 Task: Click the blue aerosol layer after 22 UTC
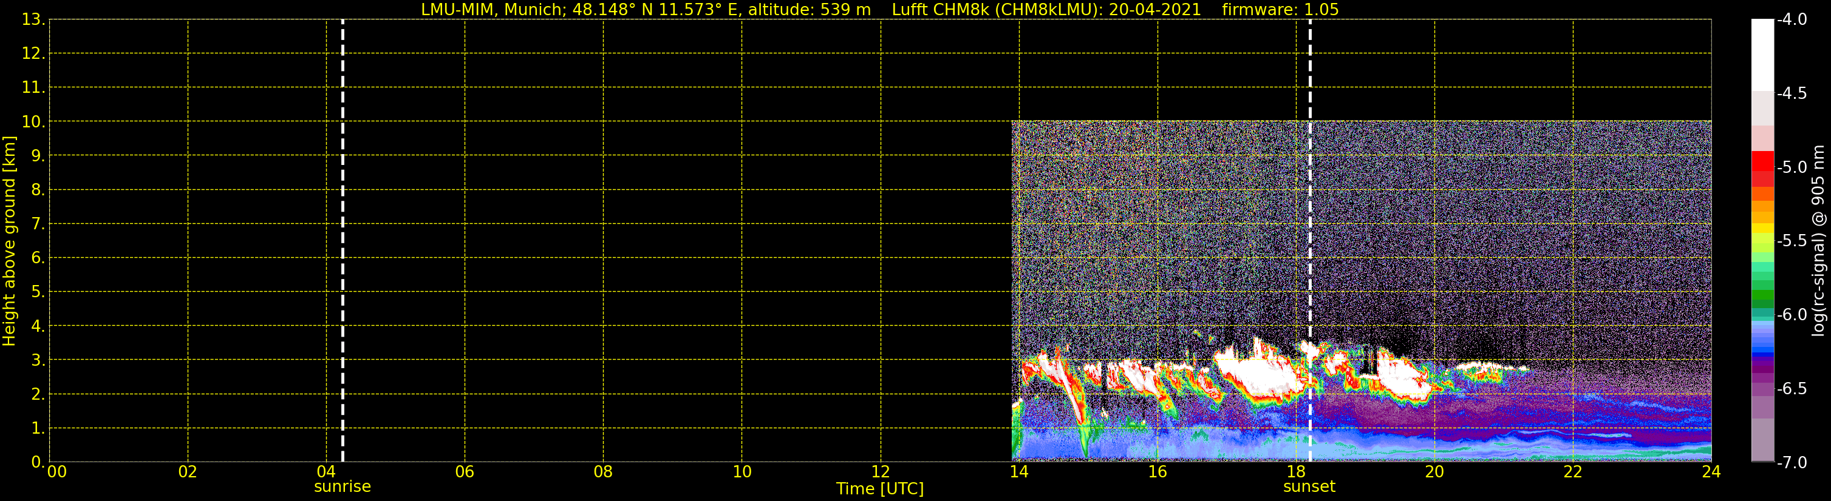[x=1642, y=406]
